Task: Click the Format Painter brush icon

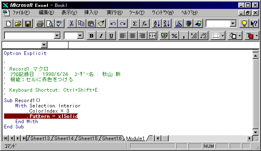Action: click(x=101, y=23)
